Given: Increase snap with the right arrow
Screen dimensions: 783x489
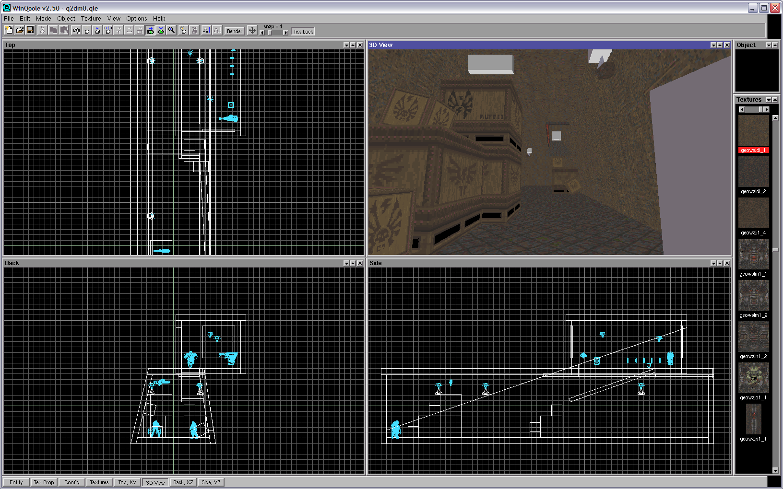Looking at the screenshot, I should click(285, 33).
